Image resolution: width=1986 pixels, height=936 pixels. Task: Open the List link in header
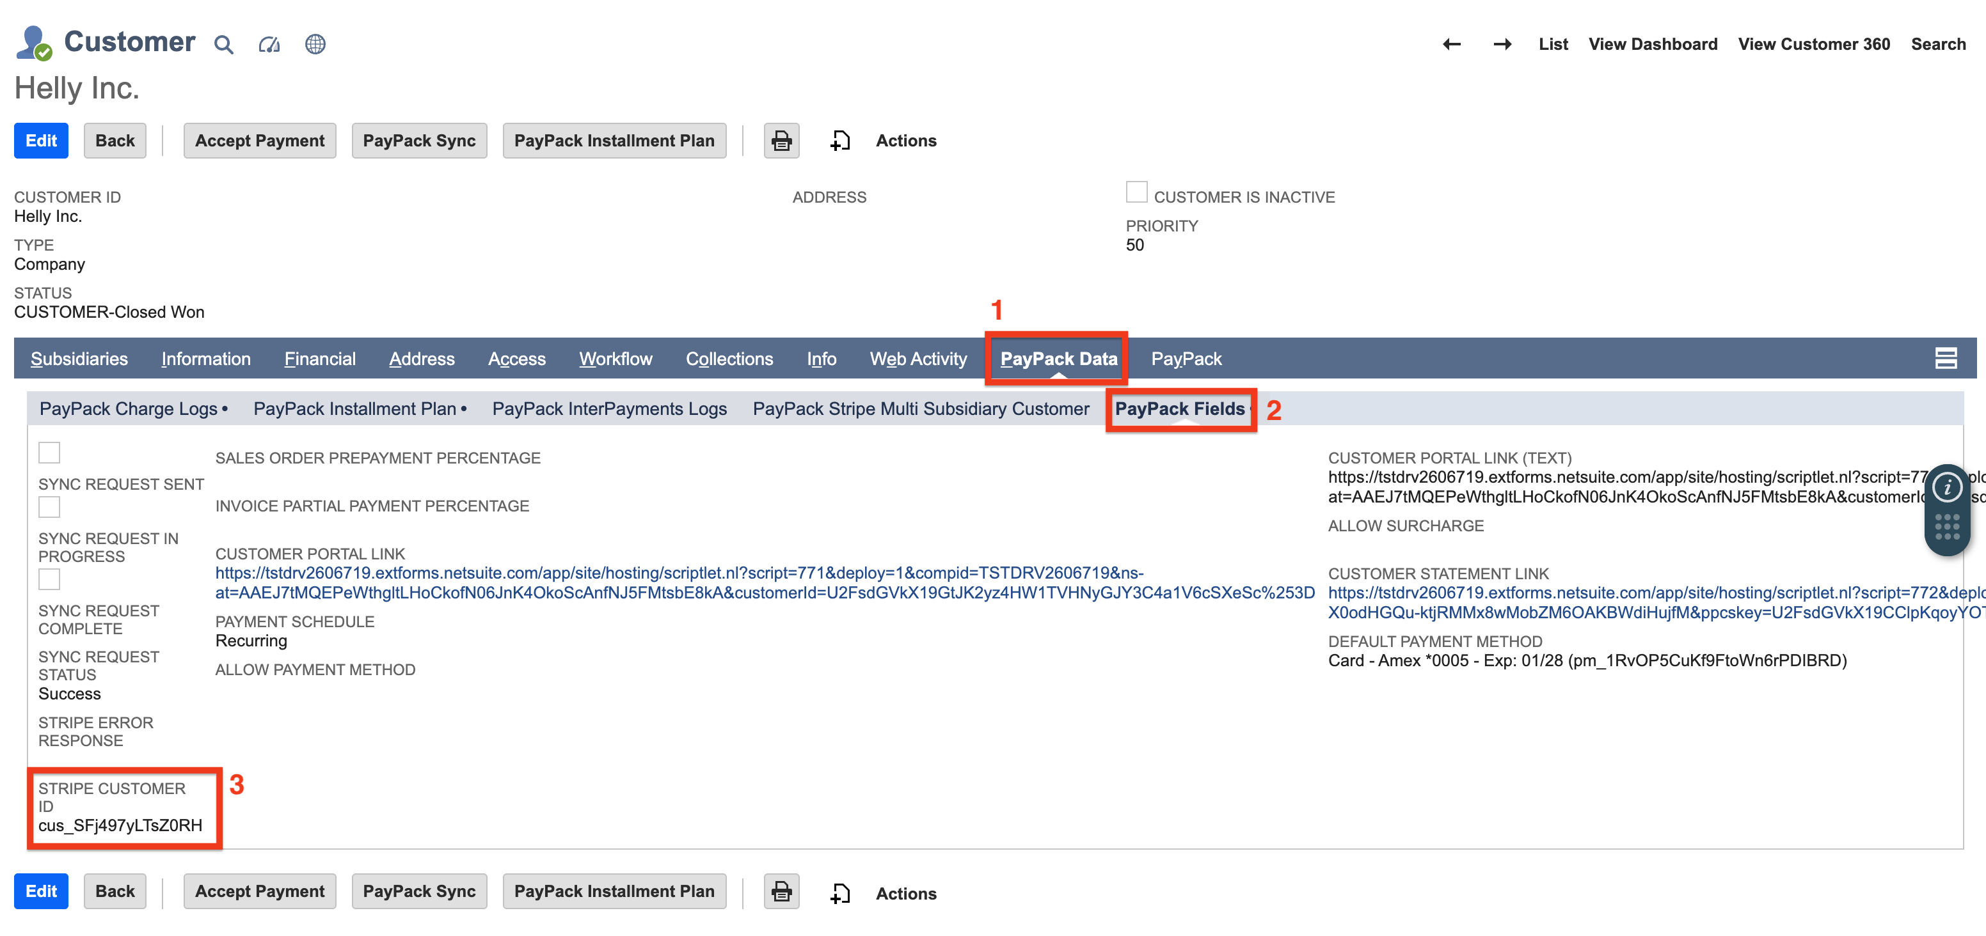point(1553,44)
